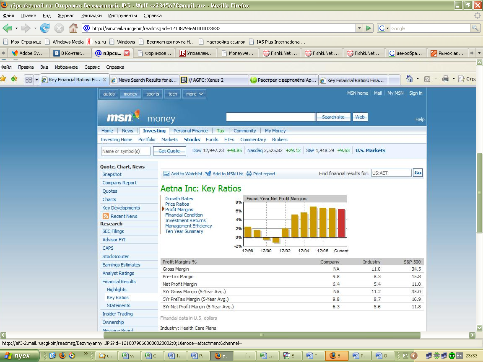This screenshot has width=483, height=362.
Task: Click the Print report printer icon
Action: (x=249, y=173)
